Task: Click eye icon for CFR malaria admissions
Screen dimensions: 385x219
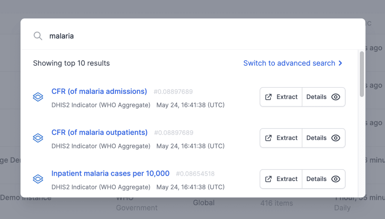Action: pyautogui.click(x=336, y=97)
